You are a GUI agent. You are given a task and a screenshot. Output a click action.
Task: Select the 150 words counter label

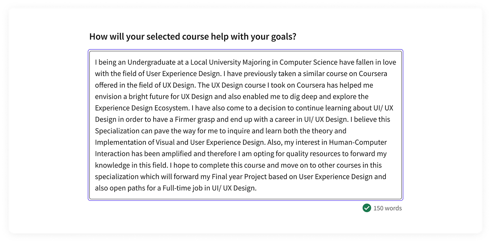(x=387, y=208)
